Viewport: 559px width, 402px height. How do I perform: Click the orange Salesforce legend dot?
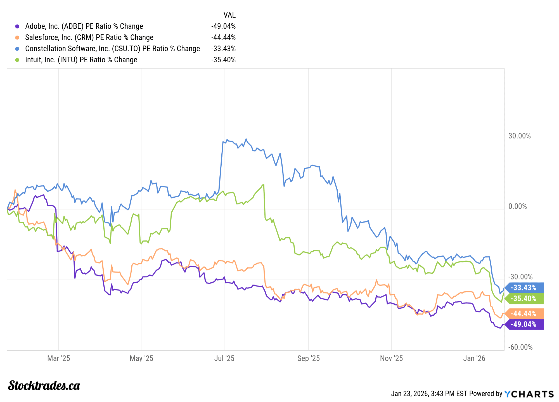click(17, 37)
